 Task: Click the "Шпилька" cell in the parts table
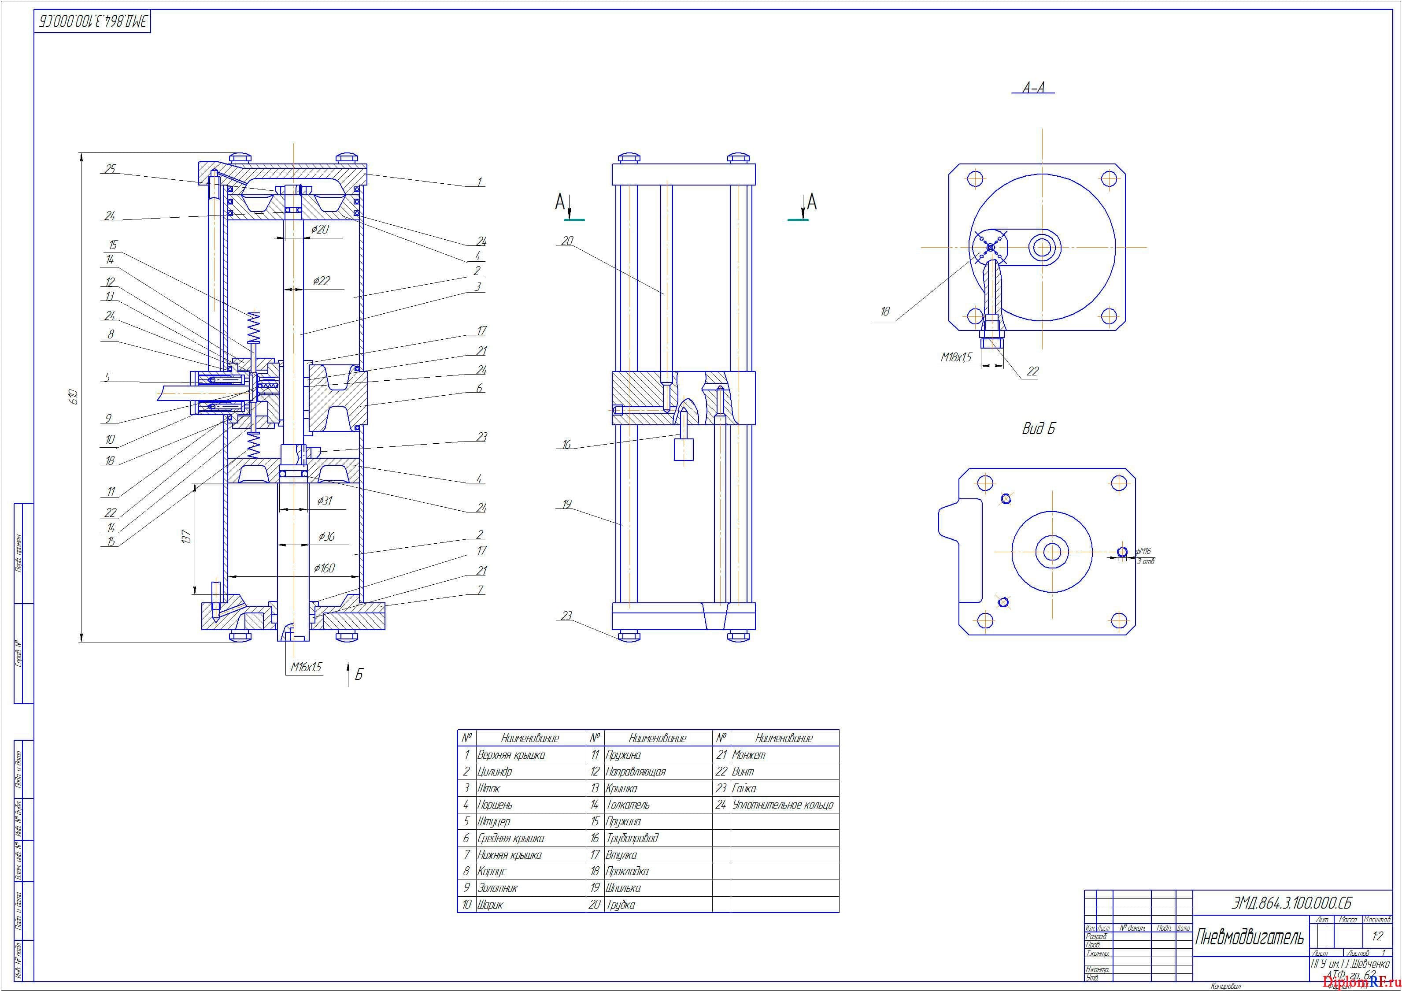point(623,888)
